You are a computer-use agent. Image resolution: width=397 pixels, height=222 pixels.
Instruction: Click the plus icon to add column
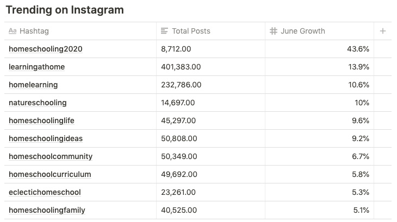coord(383,31)
